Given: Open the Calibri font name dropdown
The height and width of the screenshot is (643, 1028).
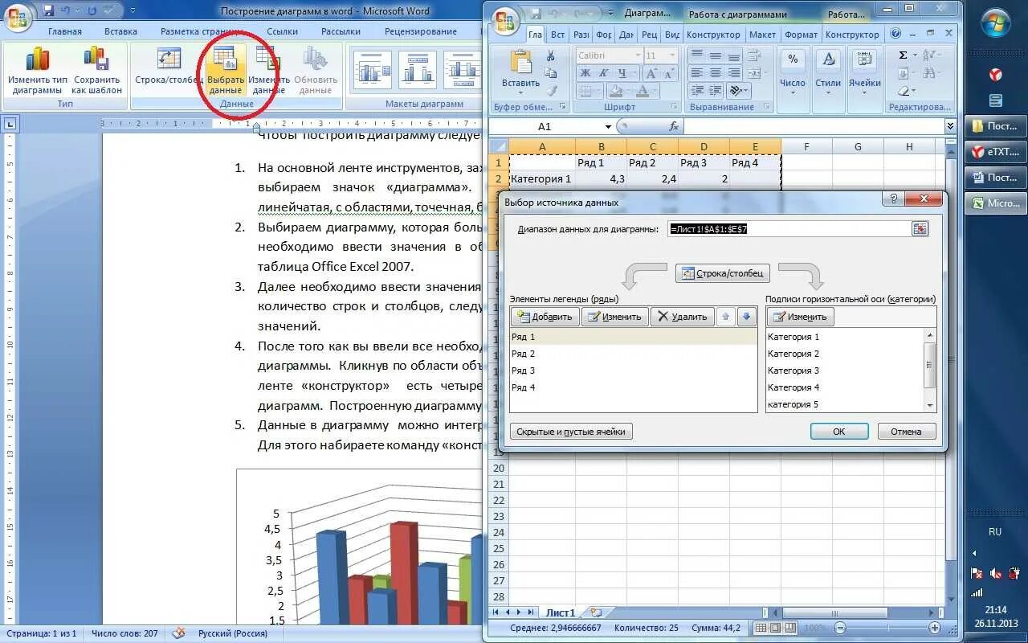Looking at the screenshot, I should tap(637, 55).
